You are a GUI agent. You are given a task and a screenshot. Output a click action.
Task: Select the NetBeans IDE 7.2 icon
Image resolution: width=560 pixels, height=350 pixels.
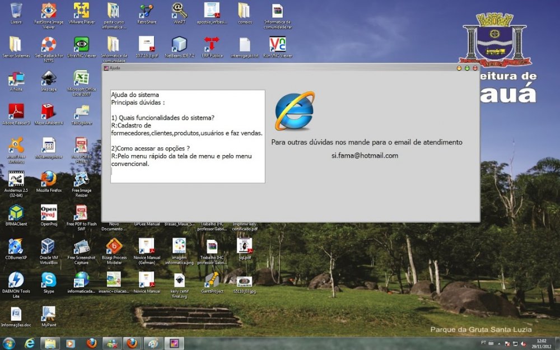179,45
